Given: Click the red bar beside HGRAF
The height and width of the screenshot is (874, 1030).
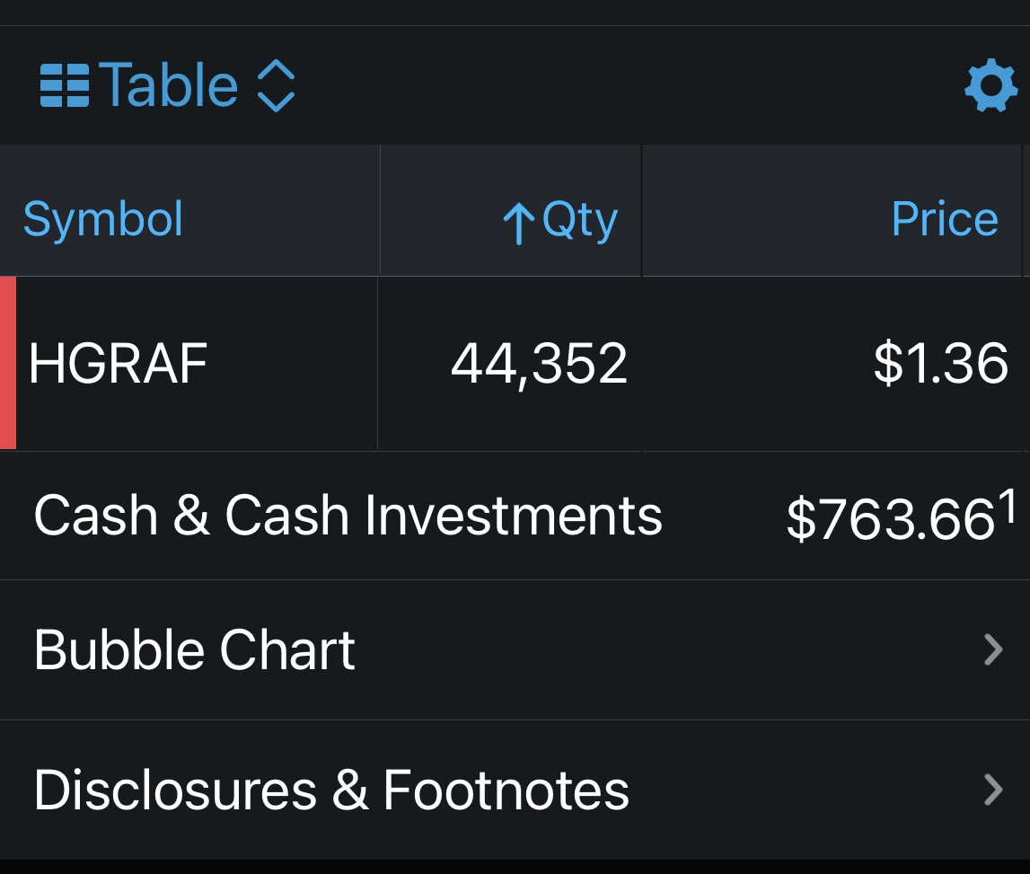Looking at the screenshot, I should pyautogui.click(x=8, y=363).
